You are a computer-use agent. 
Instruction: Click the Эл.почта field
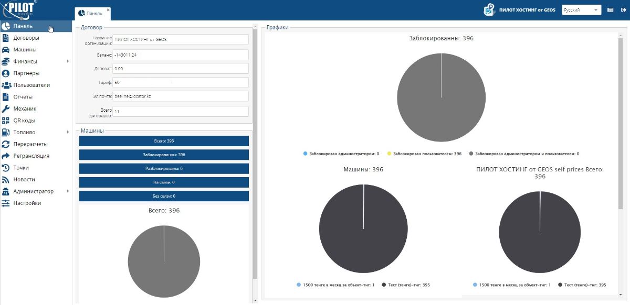click(x=181, y=96)
